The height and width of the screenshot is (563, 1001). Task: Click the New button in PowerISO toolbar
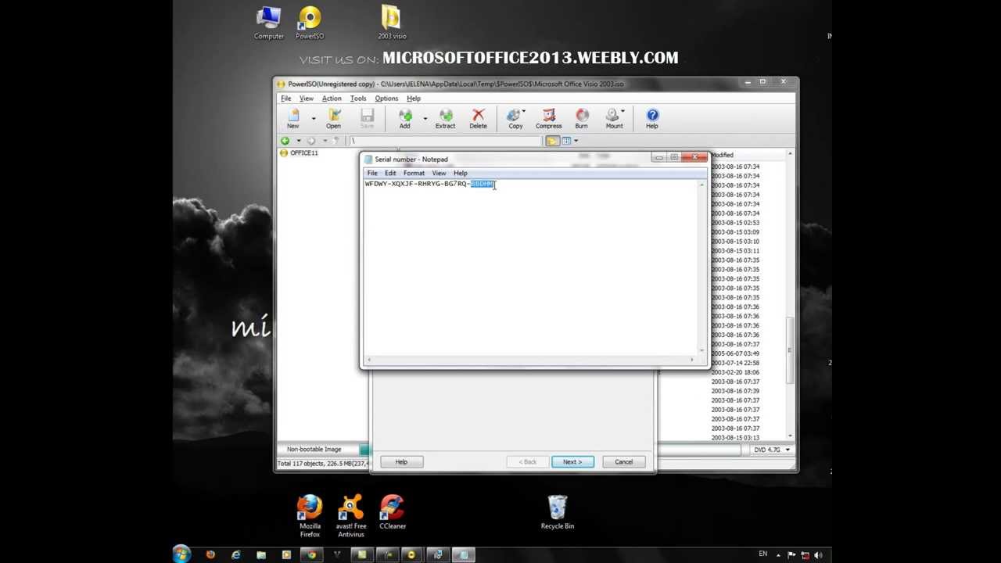[293, 119]
